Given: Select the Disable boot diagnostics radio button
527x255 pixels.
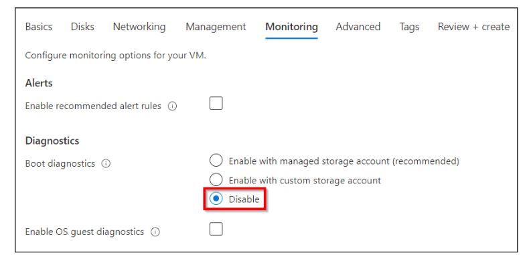Looking at the screenshot, I should coord(216,199).
